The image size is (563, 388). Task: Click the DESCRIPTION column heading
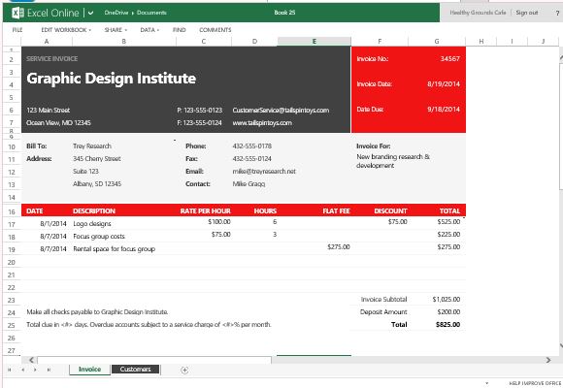[94, 211]
